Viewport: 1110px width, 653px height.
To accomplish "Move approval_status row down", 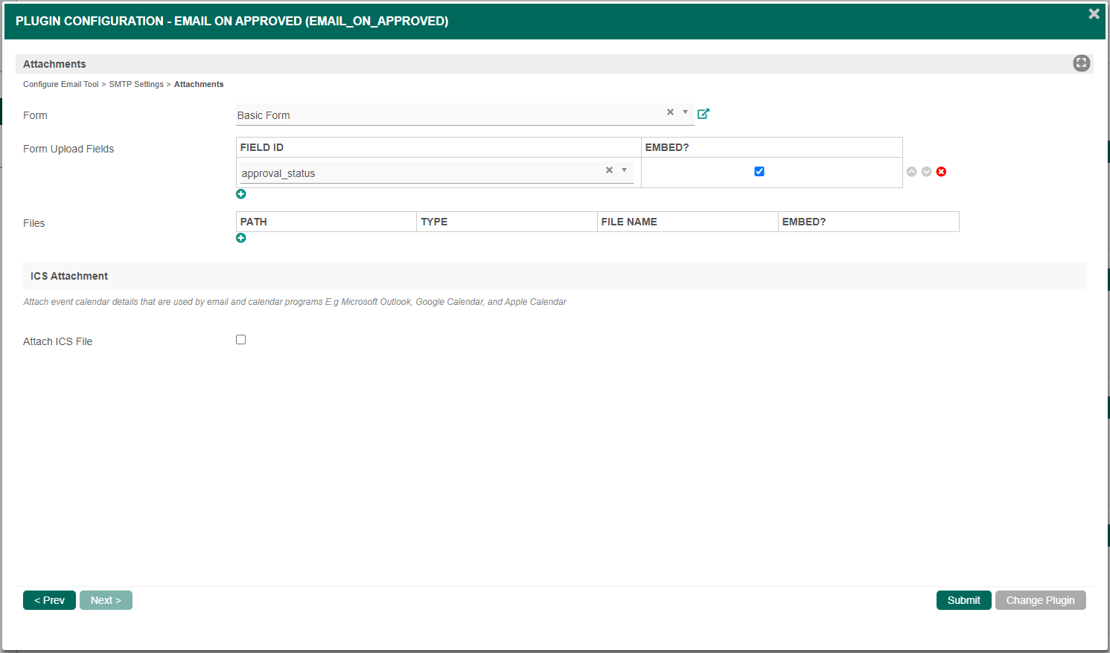I will 926,172.
